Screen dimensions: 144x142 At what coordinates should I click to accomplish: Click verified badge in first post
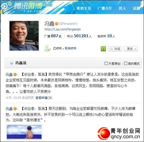(15, 75)
